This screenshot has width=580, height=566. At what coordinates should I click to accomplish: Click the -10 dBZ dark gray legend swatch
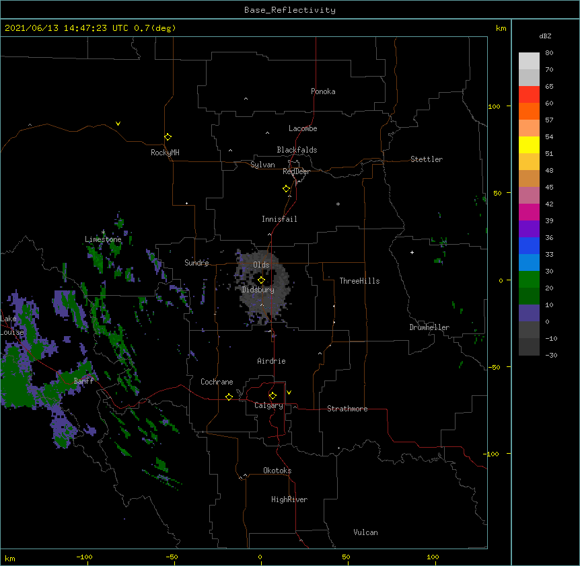[529, 347]
